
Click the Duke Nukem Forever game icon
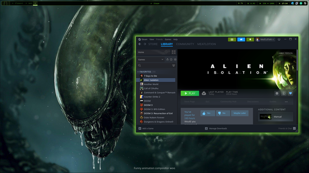coord(141,117)
